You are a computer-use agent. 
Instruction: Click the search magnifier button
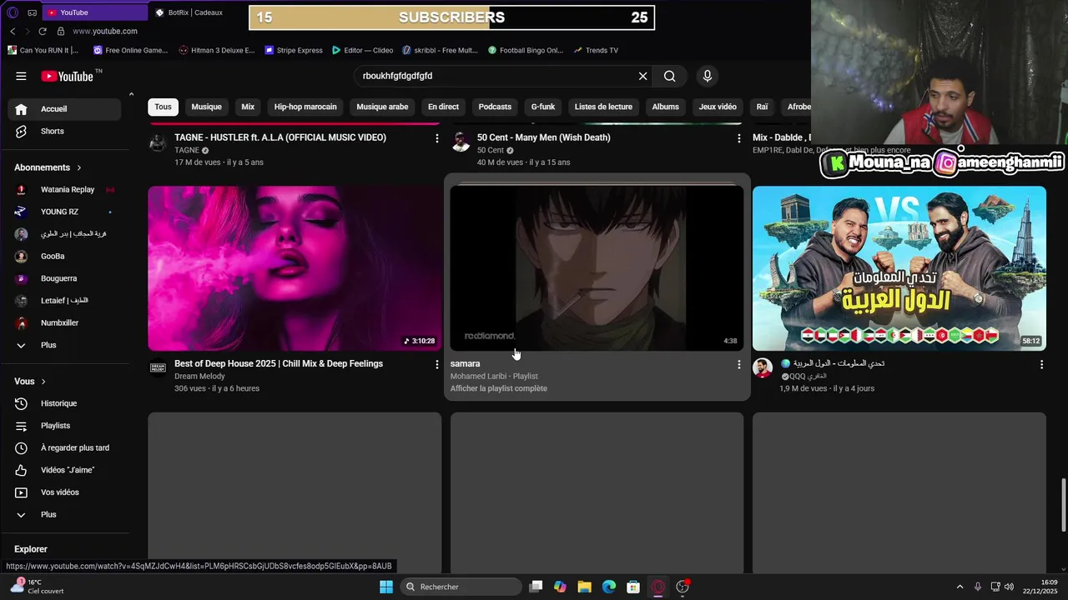pyautogui.click(x=669, y=76)
